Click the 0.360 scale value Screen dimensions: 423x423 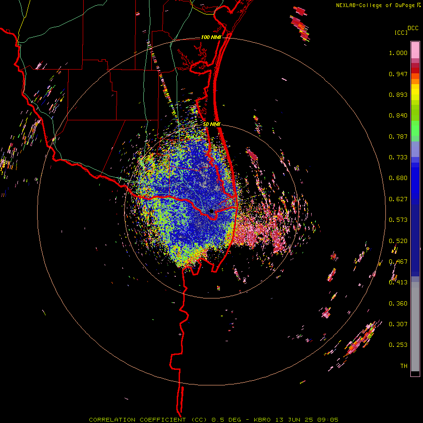(398, 304)
